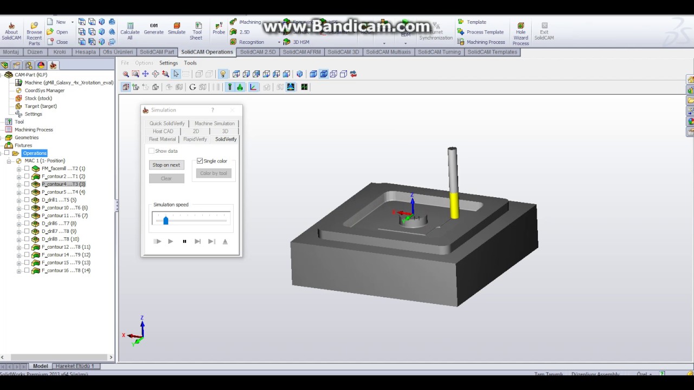Toggle the coordinate axes display icon
The image size is (694, 390).
pos(253,87)
